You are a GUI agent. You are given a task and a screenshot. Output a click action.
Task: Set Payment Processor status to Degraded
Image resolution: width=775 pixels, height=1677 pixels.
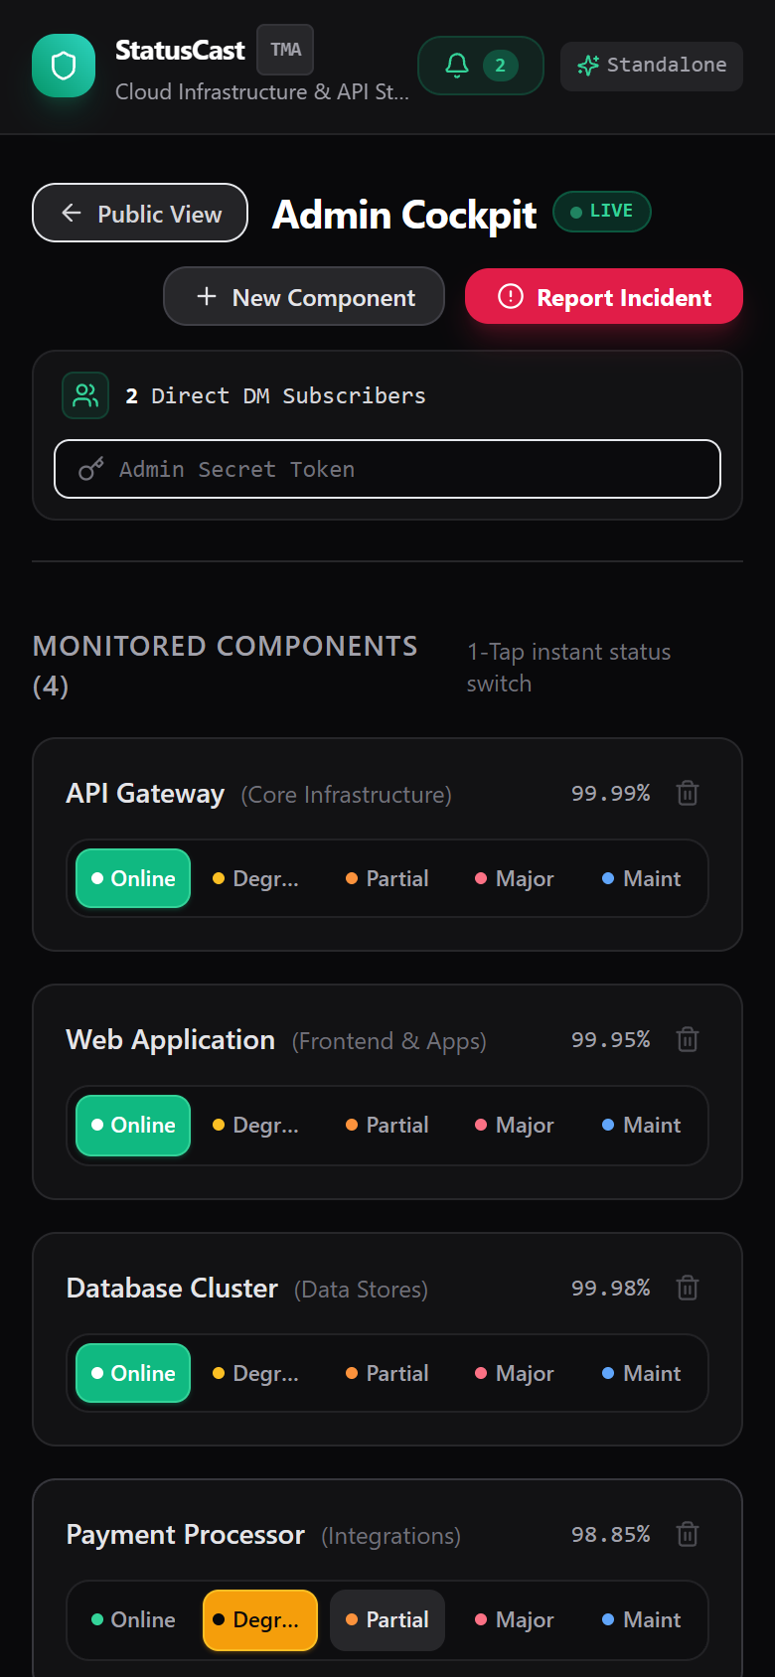(260, 1619)
